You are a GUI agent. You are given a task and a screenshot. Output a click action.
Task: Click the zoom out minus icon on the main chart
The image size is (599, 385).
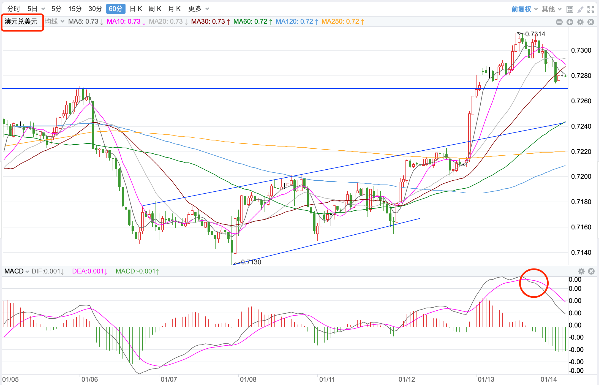click(x=559, y=22)
